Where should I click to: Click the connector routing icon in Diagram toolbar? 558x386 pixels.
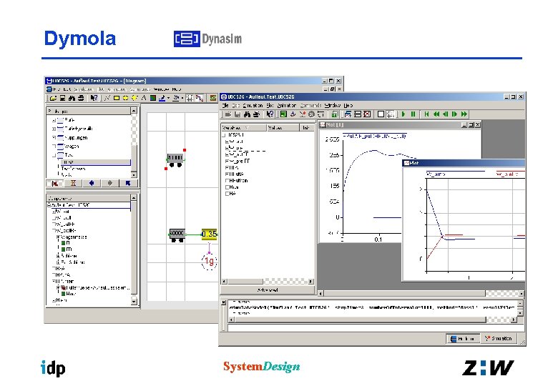coord(200,98)
